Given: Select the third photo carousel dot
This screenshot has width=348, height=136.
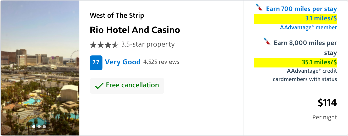Looking at the screenshot, I should 44,127.
